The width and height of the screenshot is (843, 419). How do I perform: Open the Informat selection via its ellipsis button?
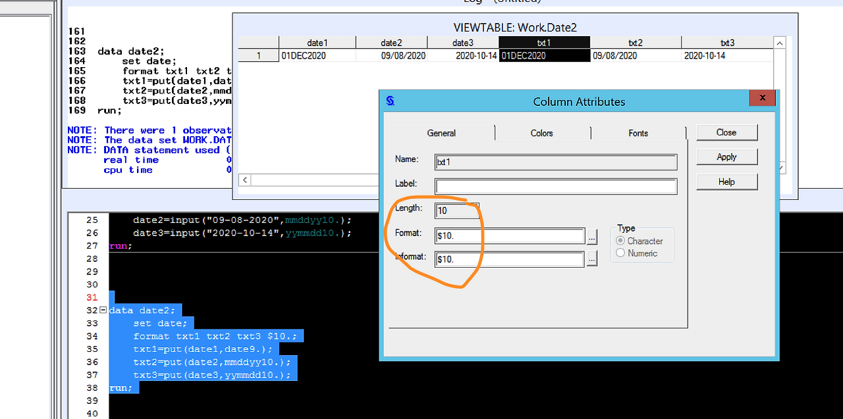[591, 259]
